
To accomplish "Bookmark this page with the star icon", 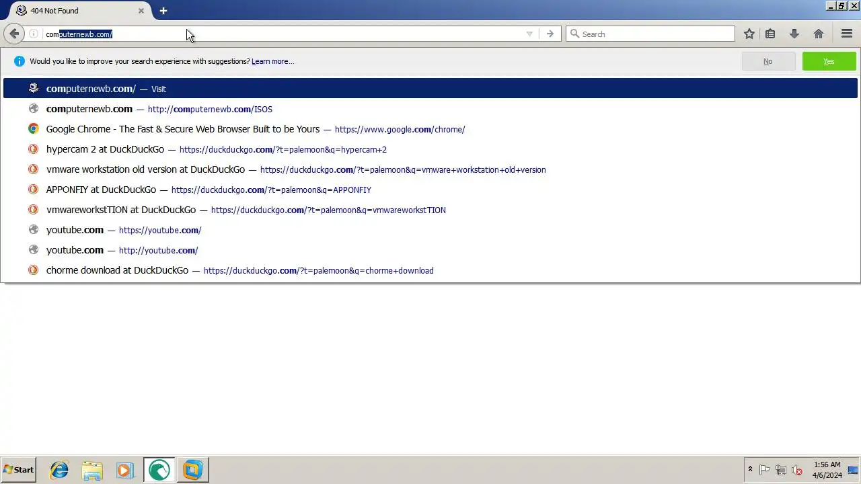I will coord(749,34).
